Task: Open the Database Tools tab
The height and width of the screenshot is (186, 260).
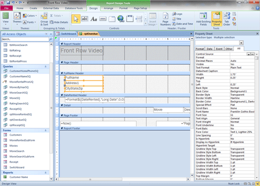Action: click(73, 8)
